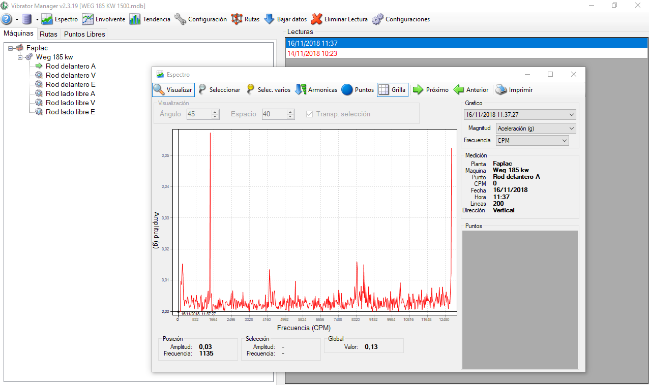
Task: Increase the Ángulo stepper value
Action: 215,112
